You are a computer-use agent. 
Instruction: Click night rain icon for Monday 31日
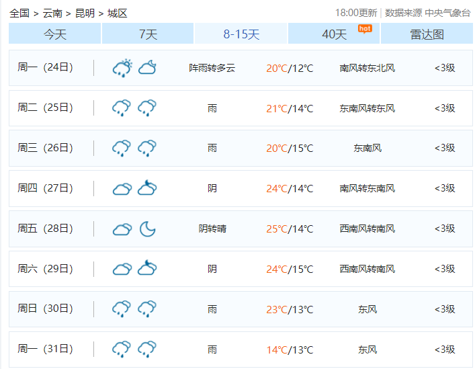click(147, 350)
